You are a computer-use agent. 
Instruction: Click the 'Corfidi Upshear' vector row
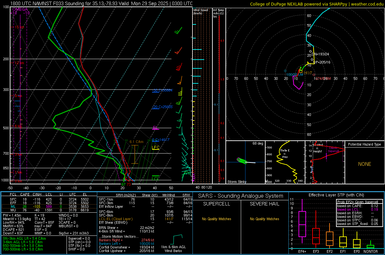[127, 251]
